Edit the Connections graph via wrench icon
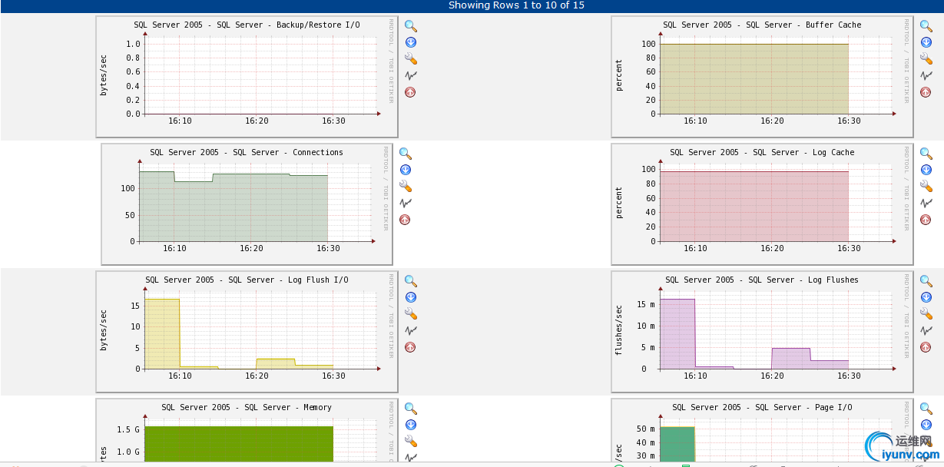944x467 pixels. coord(406,187)
